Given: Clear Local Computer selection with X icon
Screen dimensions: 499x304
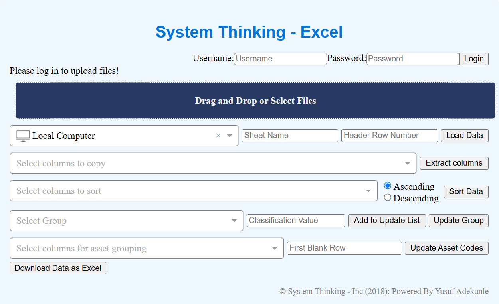Looking at the screenshot, I should coord(218,136).
